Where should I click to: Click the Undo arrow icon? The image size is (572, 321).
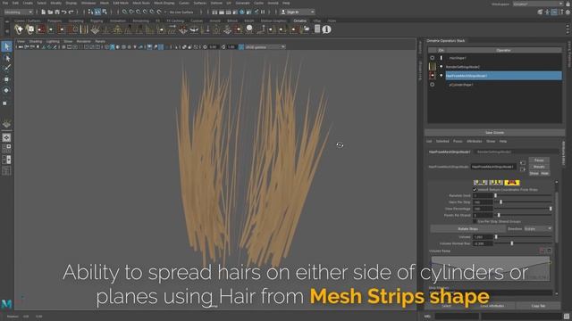[63, 12]
